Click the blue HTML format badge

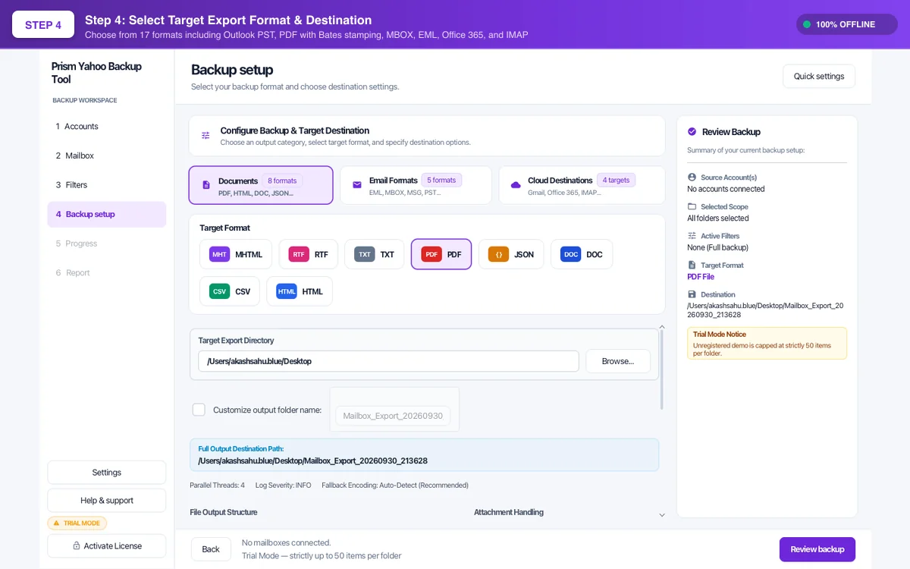point(287,291)
